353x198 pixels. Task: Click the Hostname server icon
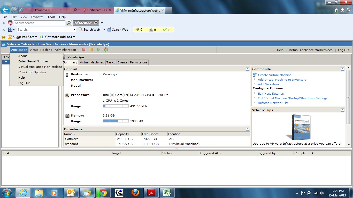67,75
